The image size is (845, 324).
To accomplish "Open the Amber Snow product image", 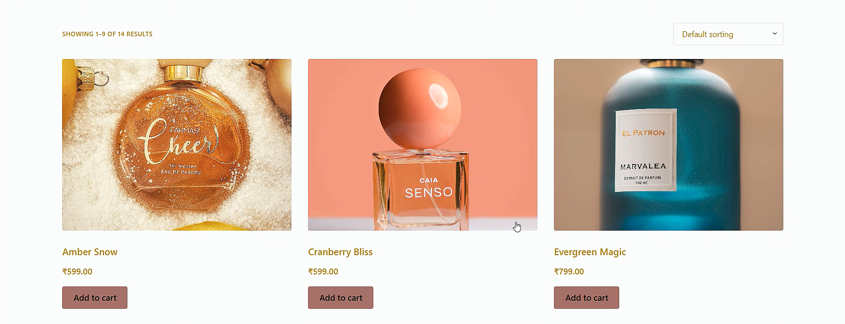I will (x=177, y=145).
